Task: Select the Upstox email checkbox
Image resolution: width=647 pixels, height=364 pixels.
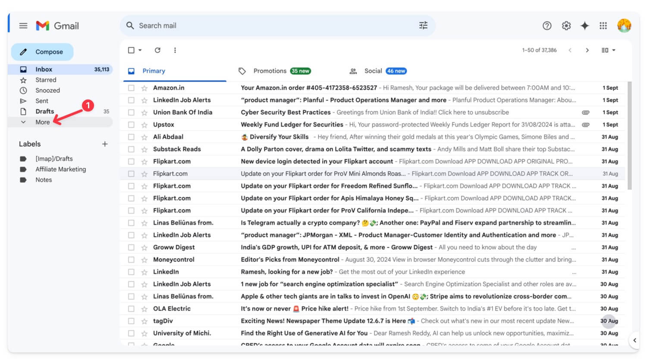Action: (x=131, y=125)
